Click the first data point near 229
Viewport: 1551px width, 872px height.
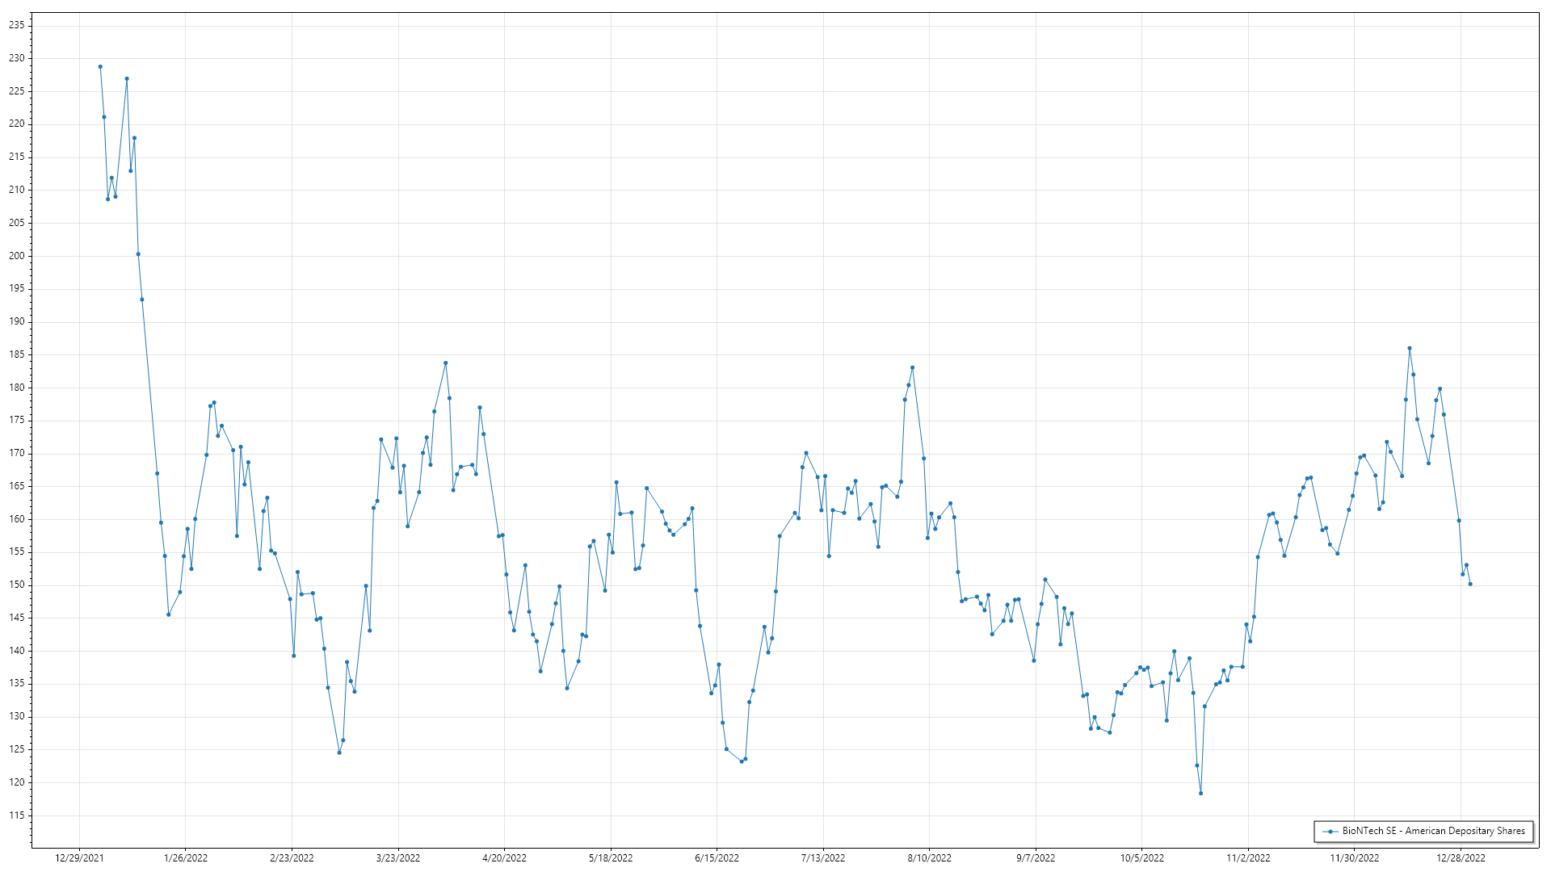pyautogui.click(x=100, y=67)
